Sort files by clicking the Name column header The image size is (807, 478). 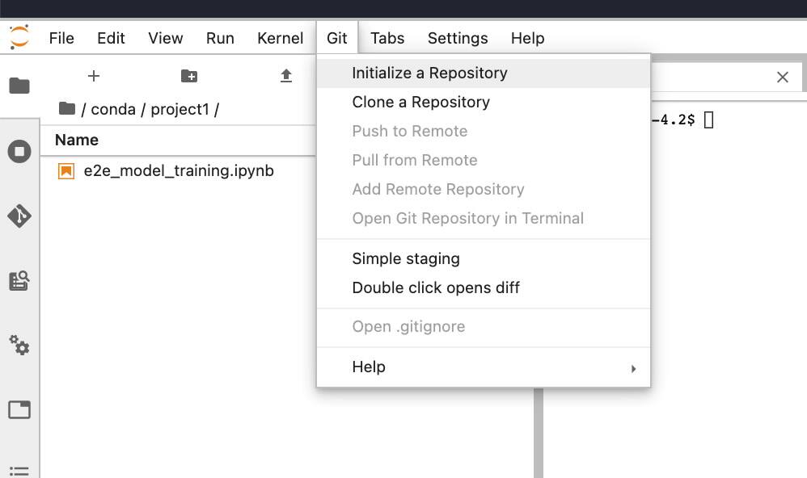pos(76,140)
